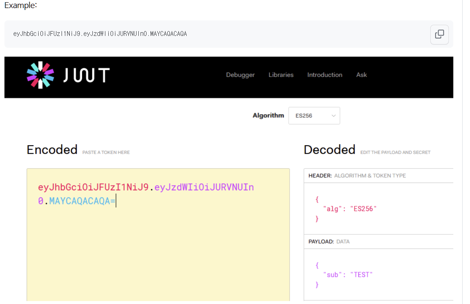The height and width of the screenshot is (304, 470).
Task: Click the JWT wordmark in the header
Action: coord(86,75)
